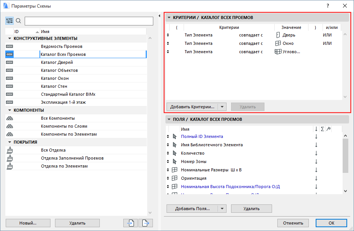Click Номинальная Высота Подоконника/Порога О/Д field
Image resolution: width=354 pixels, height=231 pixels.
tap(230, 187)
